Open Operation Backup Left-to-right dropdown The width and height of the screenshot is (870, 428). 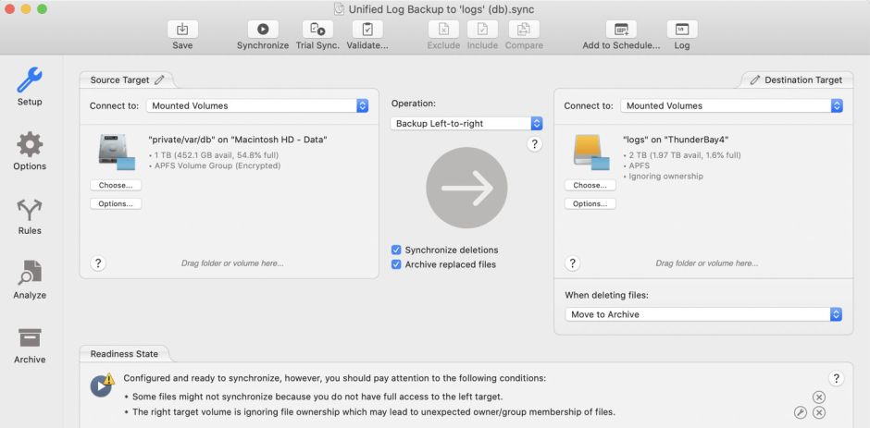pos(466,124)
